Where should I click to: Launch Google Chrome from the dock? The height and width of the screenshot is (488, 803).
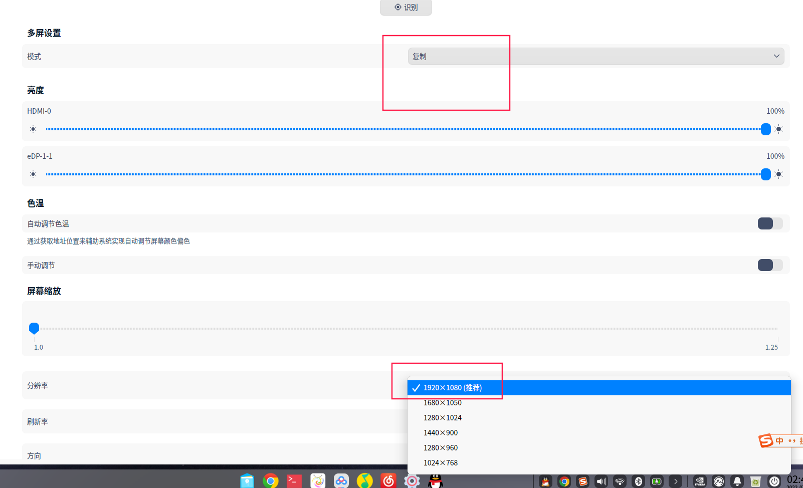(271, 481)
